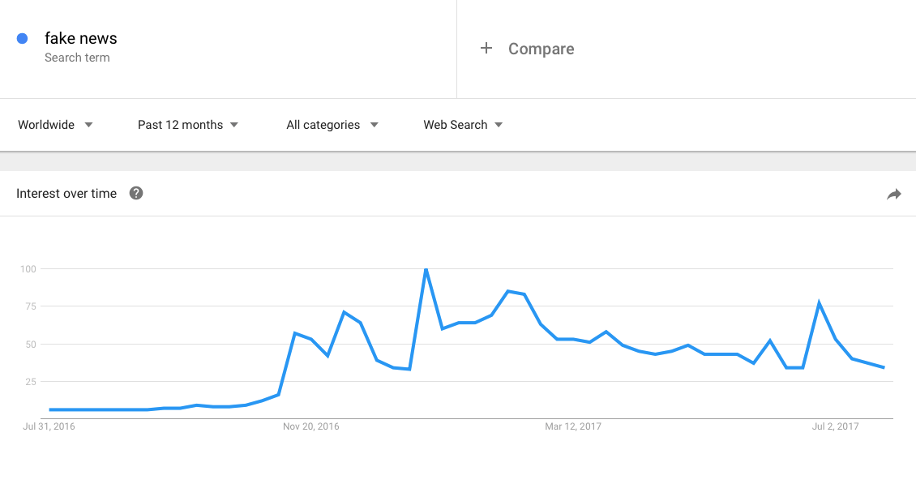This screenshot has height=484, width=916.
Task: Open the Worldwide region dropdown
Action: pos(55,125)
